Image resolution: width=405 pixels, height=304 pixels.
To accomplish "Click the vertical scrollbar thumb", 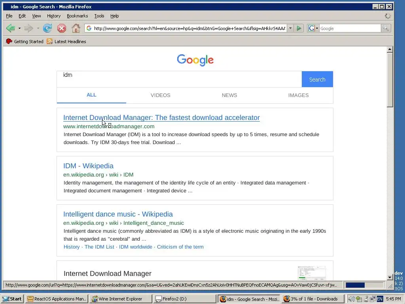I will pos(390,80).
